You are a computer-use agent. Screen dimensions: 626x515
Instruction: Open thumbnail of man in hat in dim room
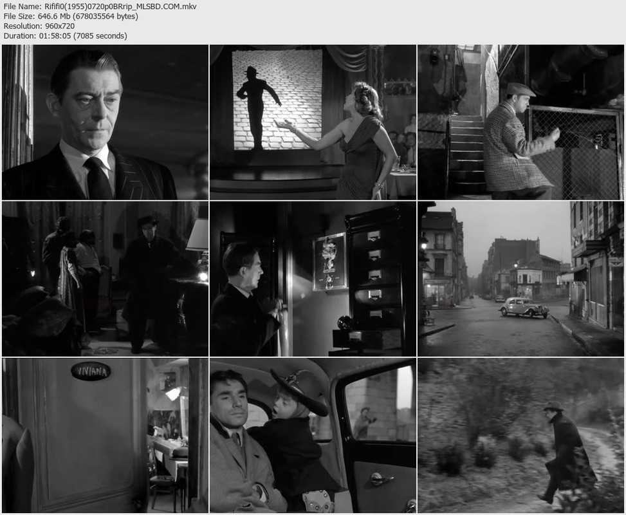(x=105, y=279)
